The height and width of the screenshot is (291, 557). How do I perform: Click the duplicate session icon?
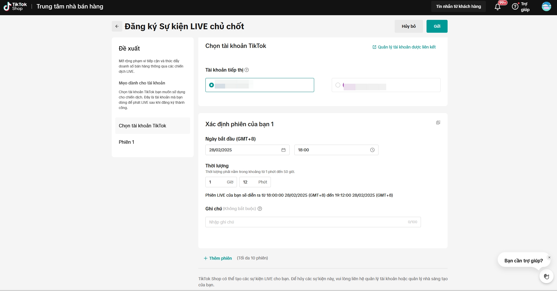click(438, 122)
